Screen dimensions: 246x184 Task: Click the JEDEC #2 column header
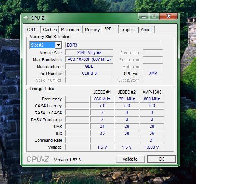pos(127,92)
